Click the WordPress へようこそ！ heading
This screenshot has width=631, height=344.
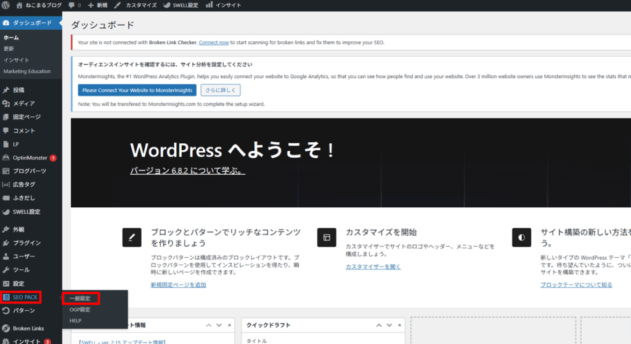tap(232, 150)
